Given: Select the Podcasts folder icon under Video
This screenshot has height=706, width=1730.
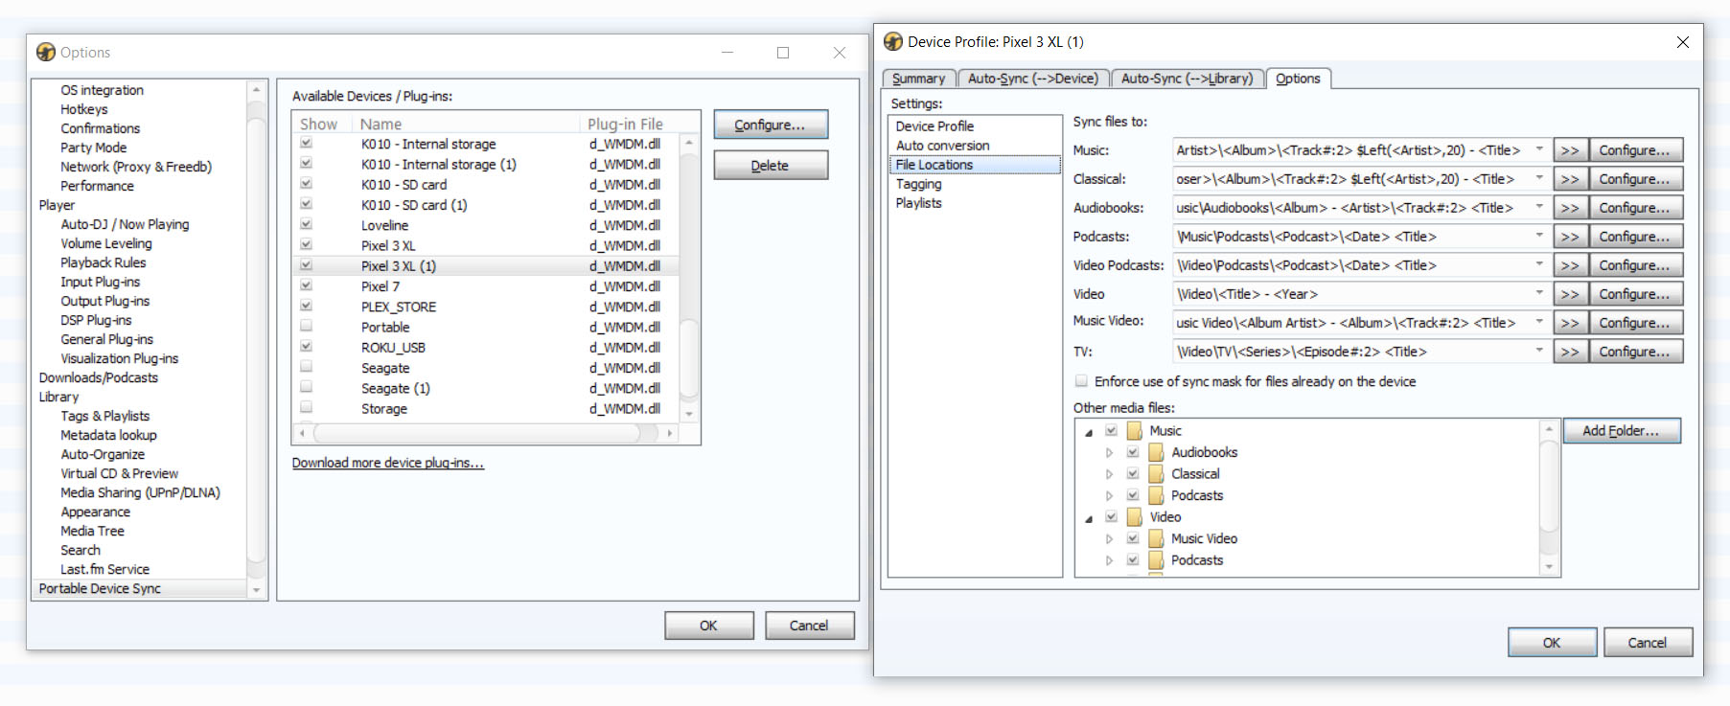Looking at the screenshot, I should (1157, 560).
